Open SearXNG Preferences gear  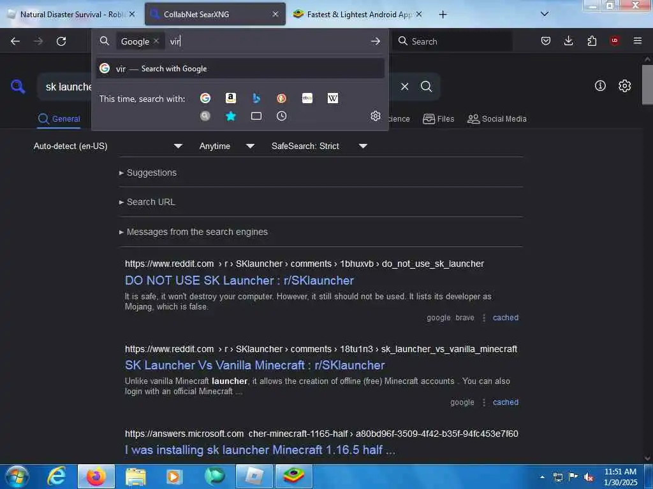tap(624, 86)
